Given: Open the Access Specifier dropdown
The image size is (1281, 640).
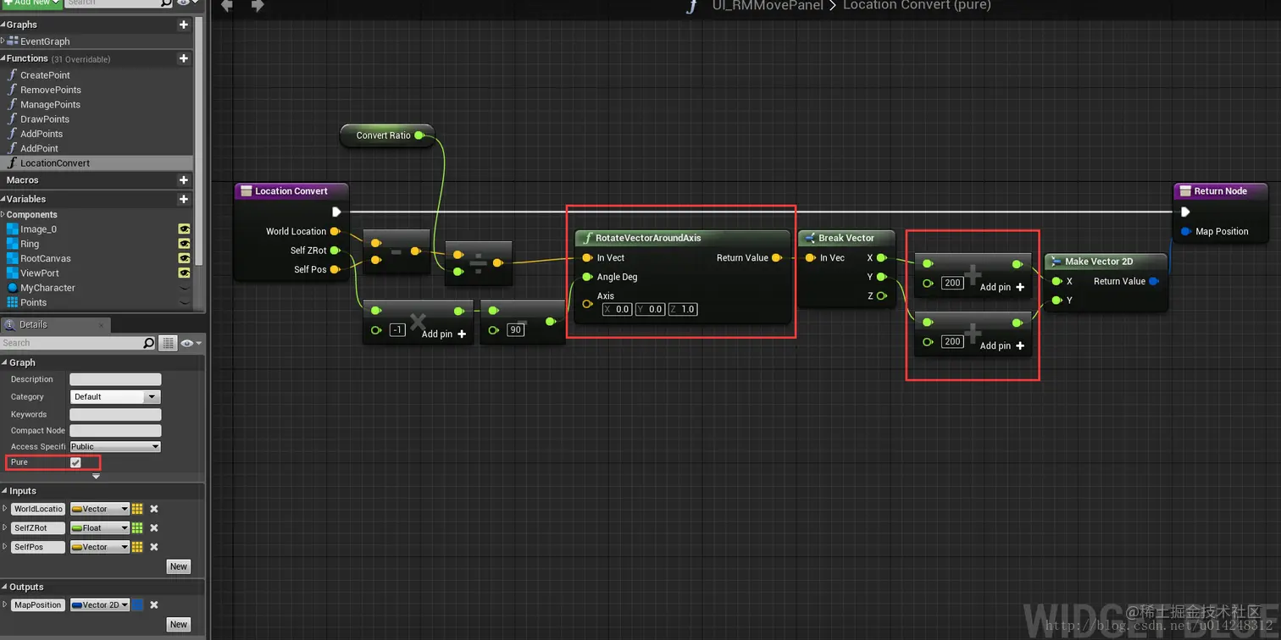Looking at the screenshot, I should [x=115, y=446].
